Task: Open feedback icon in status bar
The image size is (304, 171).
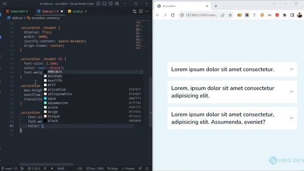Action: coord(140,169)
